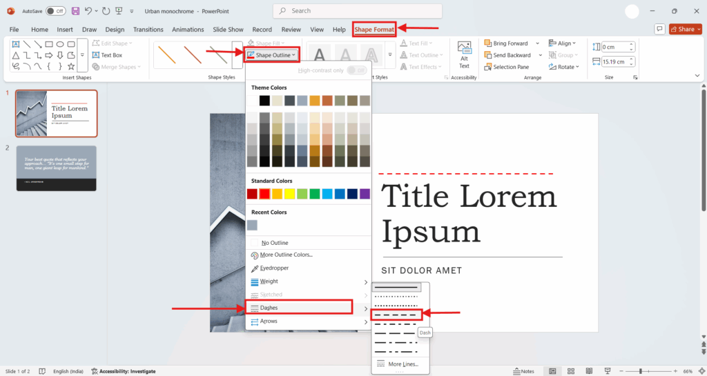Screen dimensions: 707x376
Task: Toggle the High-contrast only switch
Action: pos(356,70)
